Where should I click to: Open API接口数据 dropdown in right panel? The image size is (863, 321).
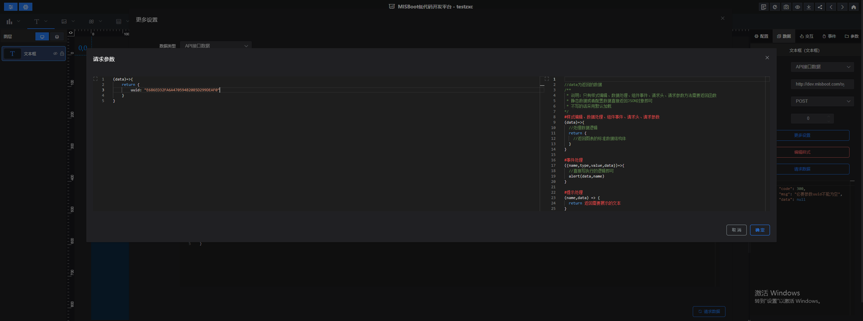tap(823, 67)
